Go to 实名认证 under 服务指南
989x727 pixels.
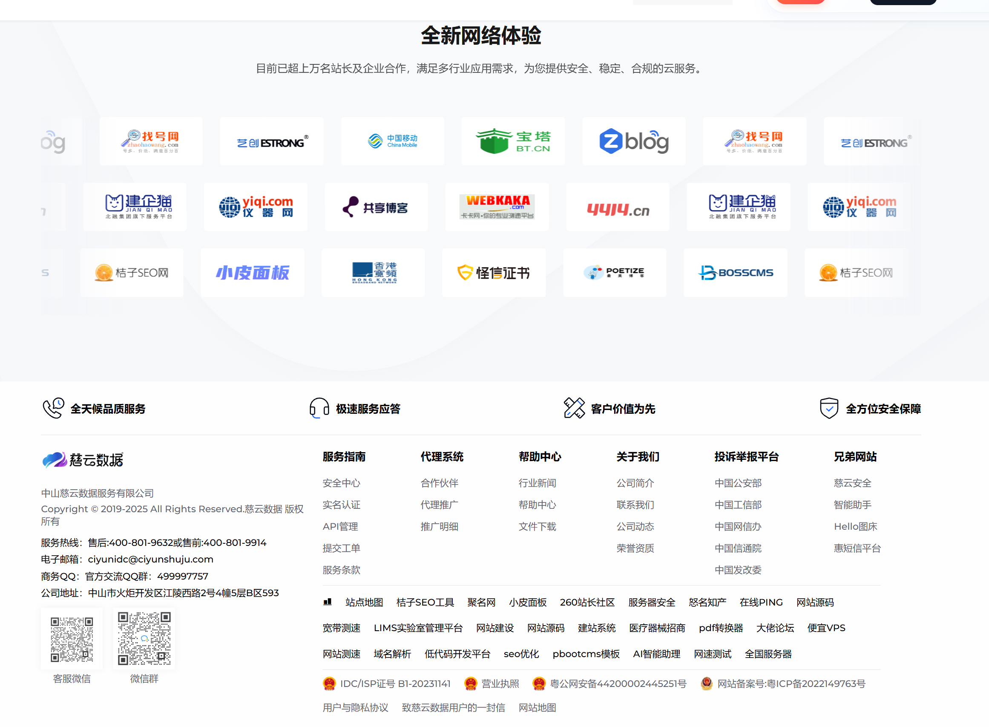[x=342, y=505]
